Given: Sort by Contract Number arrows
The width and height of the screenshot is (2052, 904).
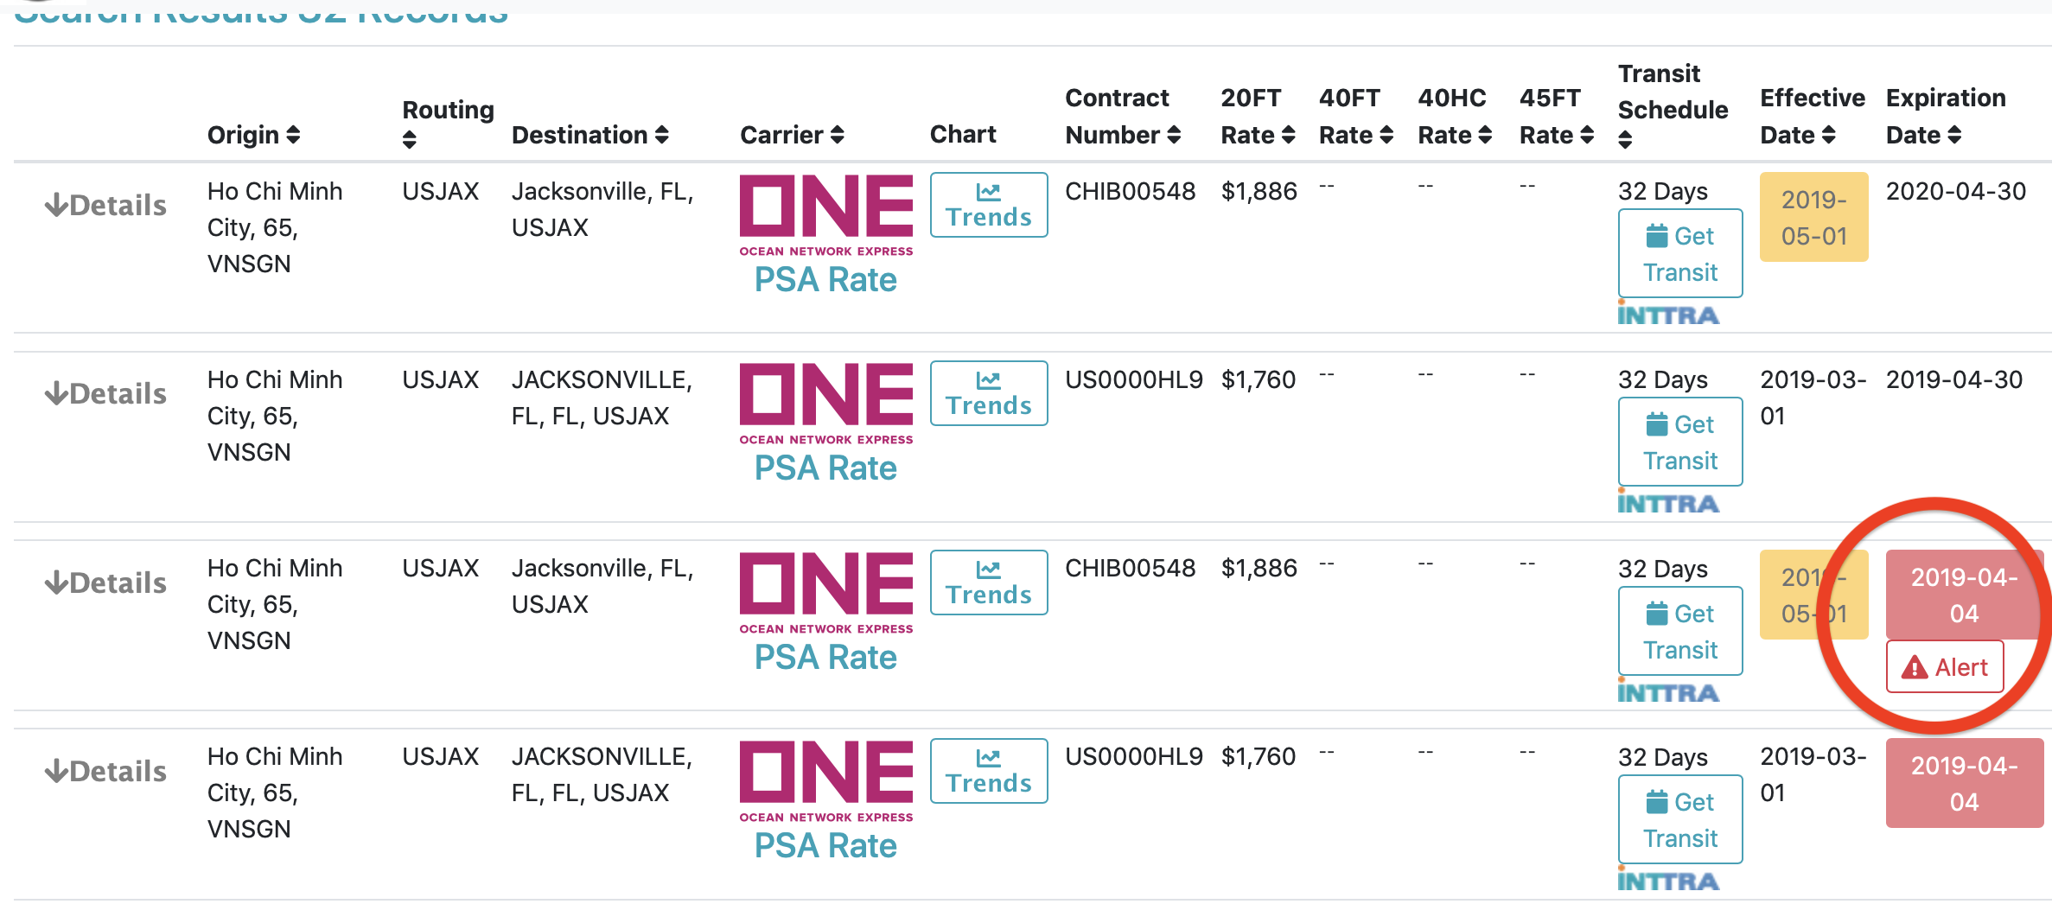Looking at the screenshot, I should coord(1174,135).
